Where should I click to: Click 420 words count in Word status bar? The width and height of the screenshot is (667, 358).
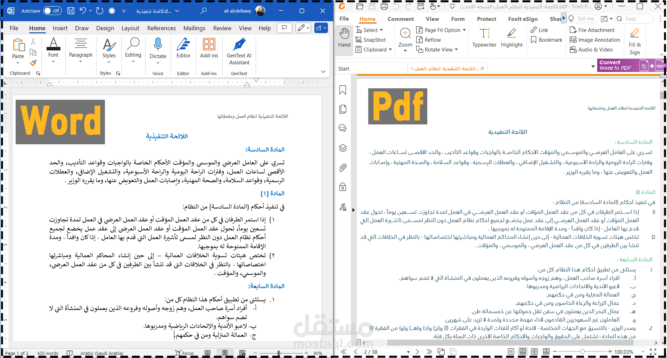pyautogui.click(x=48, y=353)
